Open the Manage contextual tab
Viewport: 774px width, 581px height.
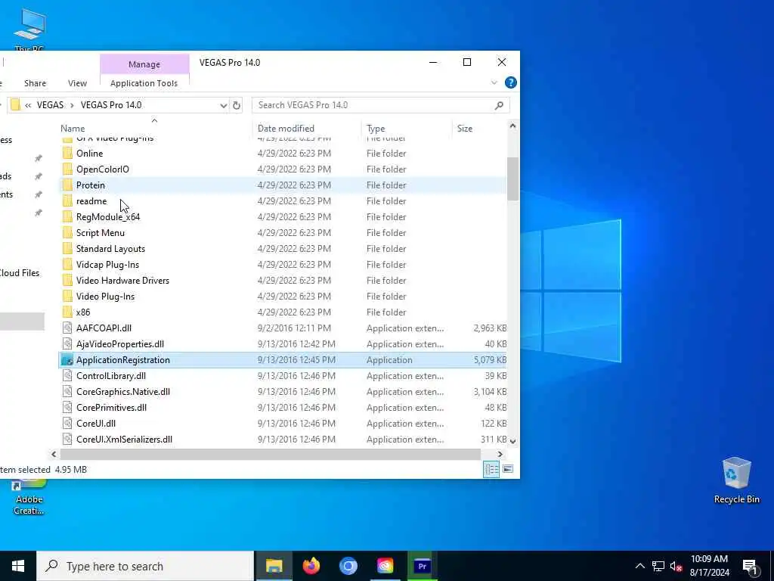click(x=144, y=64)
